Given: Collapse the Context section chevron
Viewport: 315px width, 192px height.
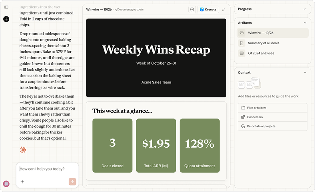Looking at the screenshot, I should 305,73.
